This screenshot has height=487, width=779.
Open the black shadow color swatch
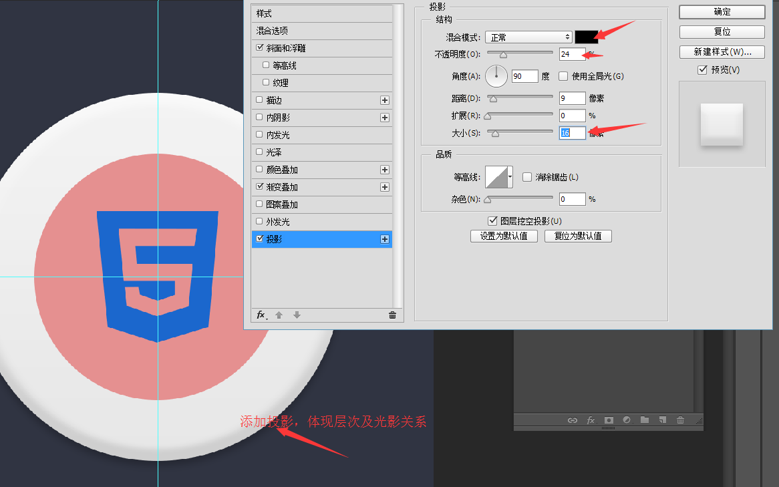click(586, 37)
